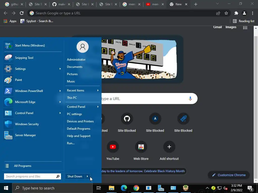
Task: Click voice search microphone icon
Action: [190, 99]
